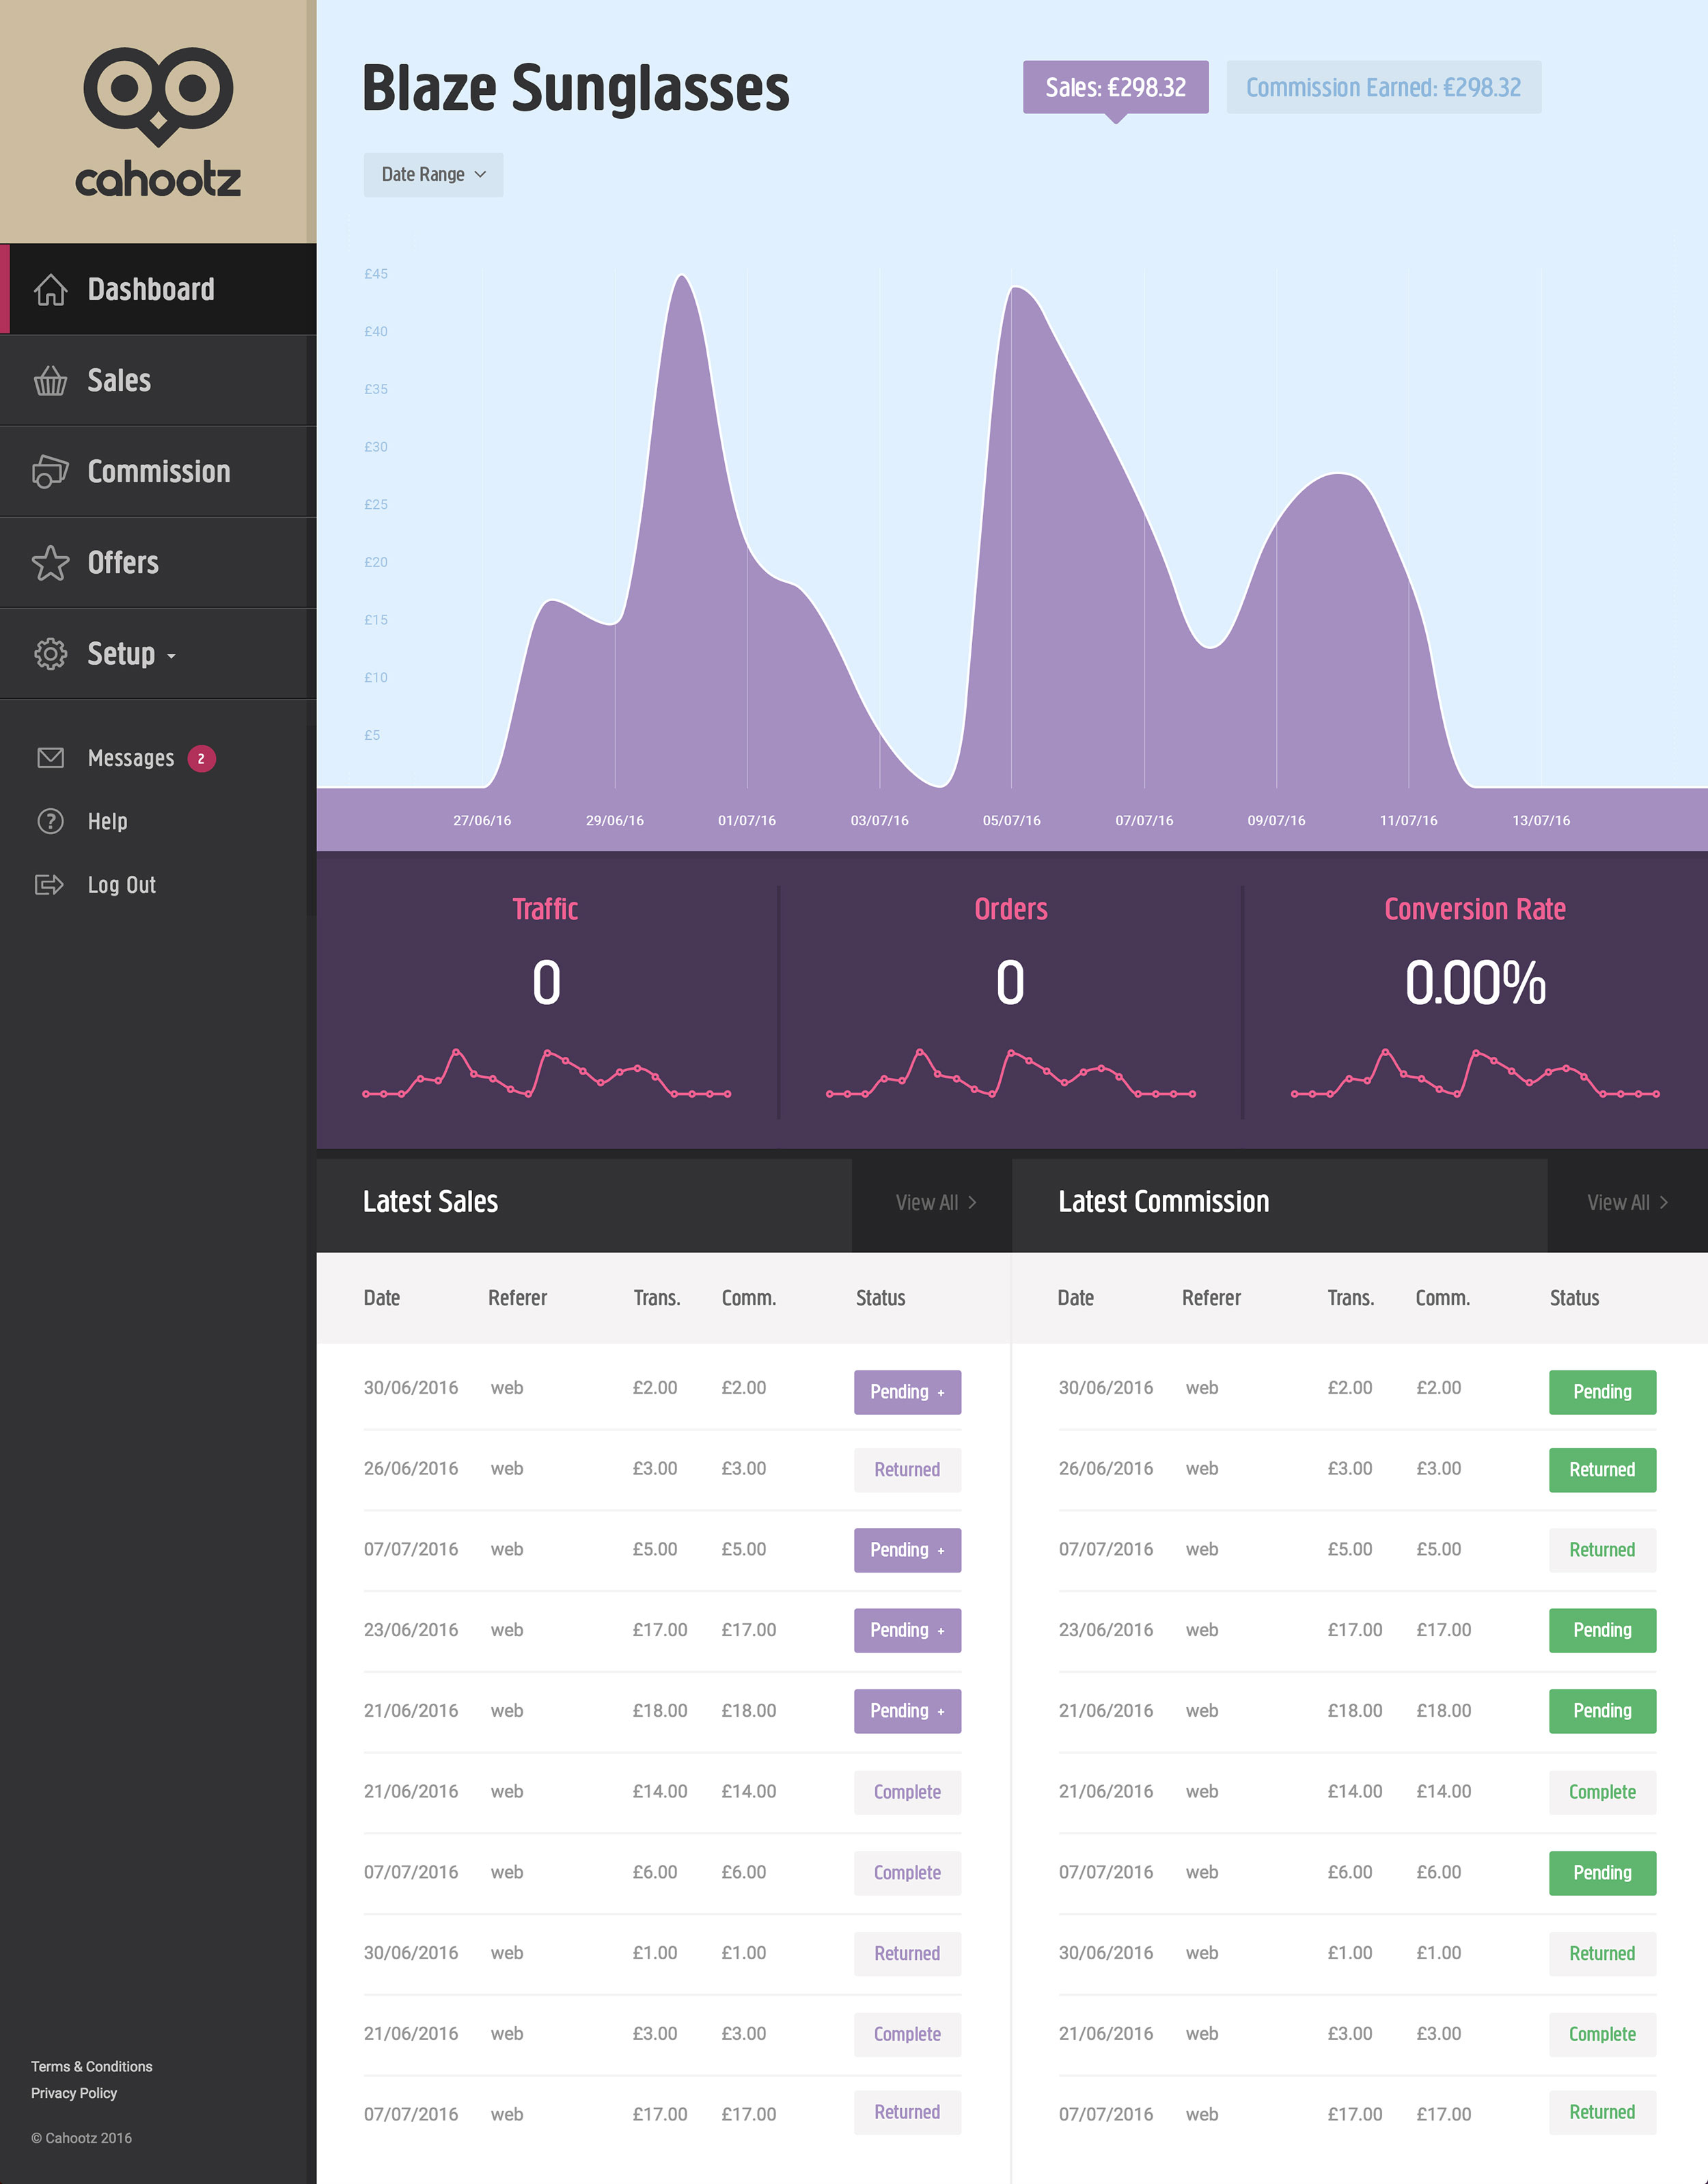
Task: Click green Pending on 07/07/2016 £6.00 commission
Action: (1602, 1873)
